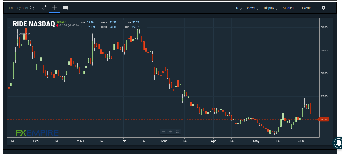Open the Views dropdown menu
The height and width of the screenshot is (154, 342).
click(x=253, y=8)
